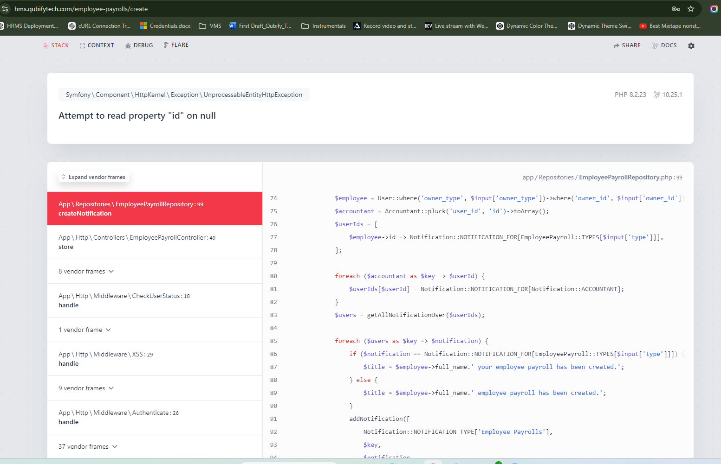This screenshot has width=721, height=464.
Task: Click the FLARE icon
Action: pyautogui.click(x=166, y=45)
